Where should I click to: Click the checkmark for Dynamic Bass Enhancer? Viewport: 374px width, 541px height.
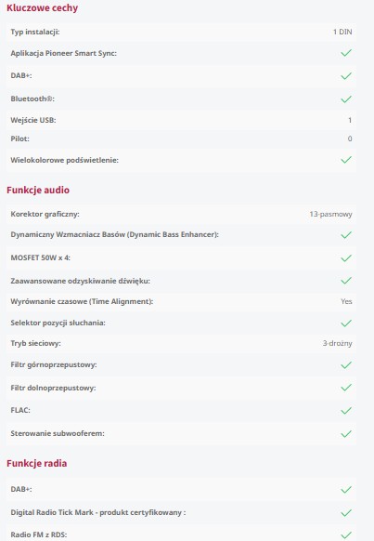346,235
